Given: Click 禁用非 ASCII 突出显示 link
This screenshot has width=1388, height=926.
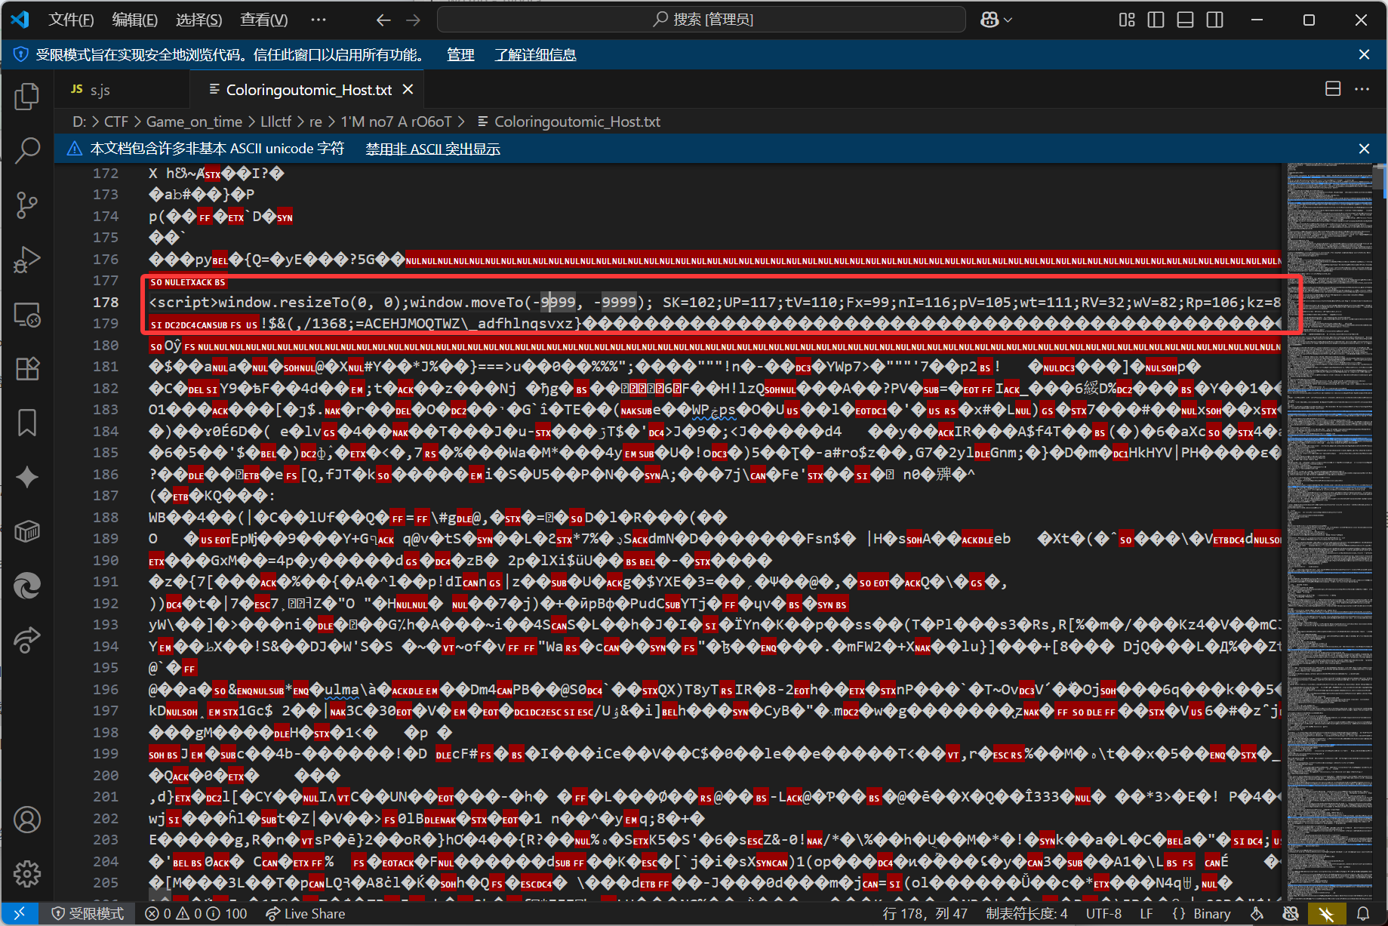Looking at the screenshot, I should tap(432, 149).
